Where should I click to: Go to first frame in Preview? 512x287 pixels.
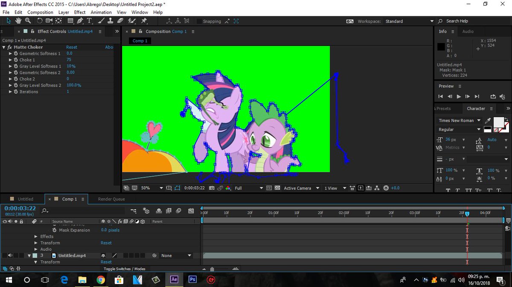pyautogui.click(x=441, y=97)
